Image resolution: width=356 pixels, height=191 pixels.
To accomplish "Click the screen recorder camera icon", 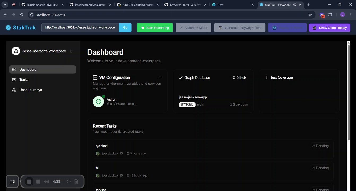I will pos(12,181).
